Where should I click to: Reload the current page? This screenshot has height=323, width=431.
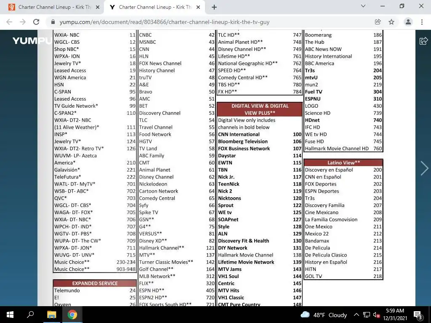coord(36,22)
